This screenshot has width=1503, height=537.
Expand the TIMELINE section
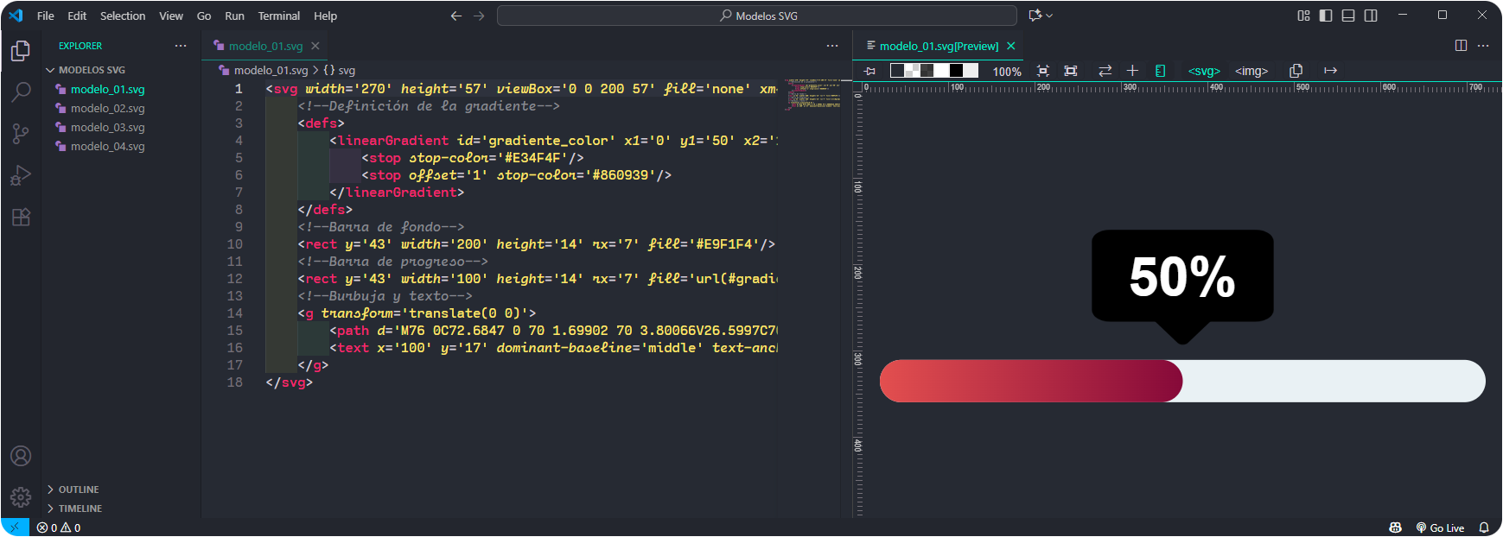[x=80, y=509]
